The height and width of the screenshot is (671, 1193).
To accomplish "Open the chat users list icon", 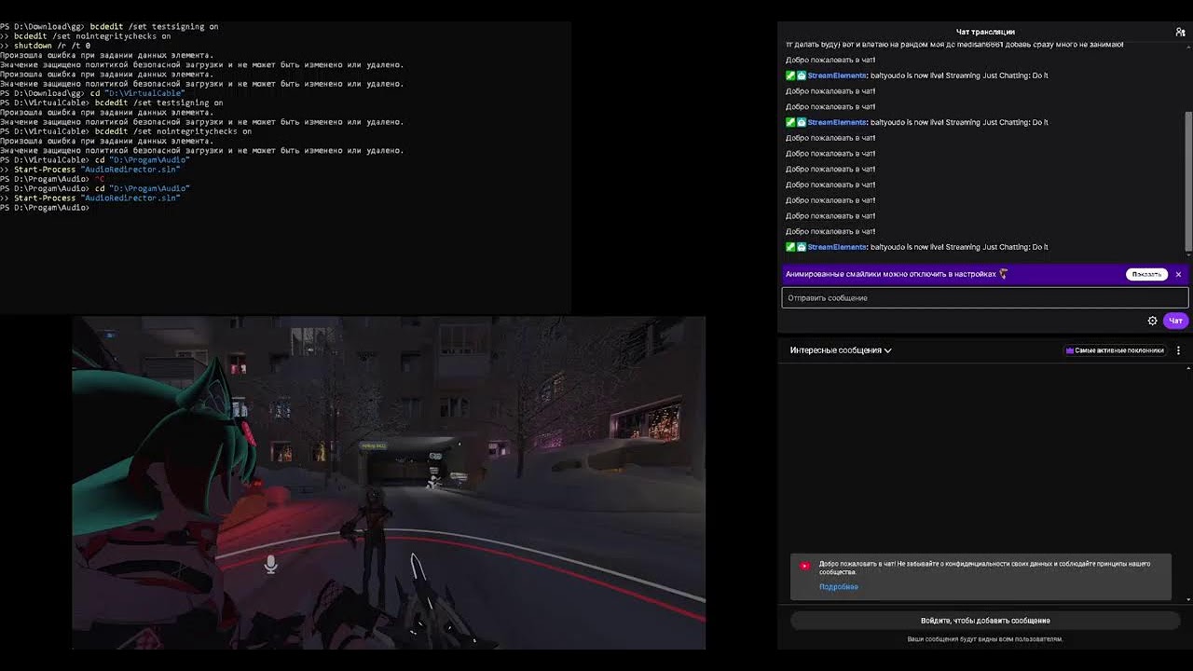I will pyautogui.click(x=1181, y=32).
